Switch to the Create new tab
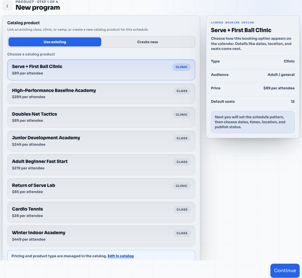Image resolution: width=302 pixels, height=278 pixels. (x=147, y=42)
